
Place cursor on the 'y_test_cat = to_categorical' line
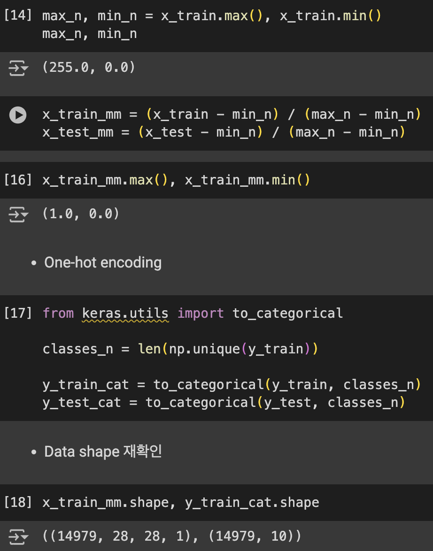coord(224,402)
